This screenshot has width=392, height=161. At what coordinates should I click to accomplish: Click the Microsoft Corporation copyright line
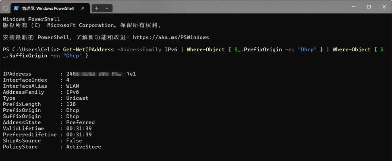tap(83, 25)
